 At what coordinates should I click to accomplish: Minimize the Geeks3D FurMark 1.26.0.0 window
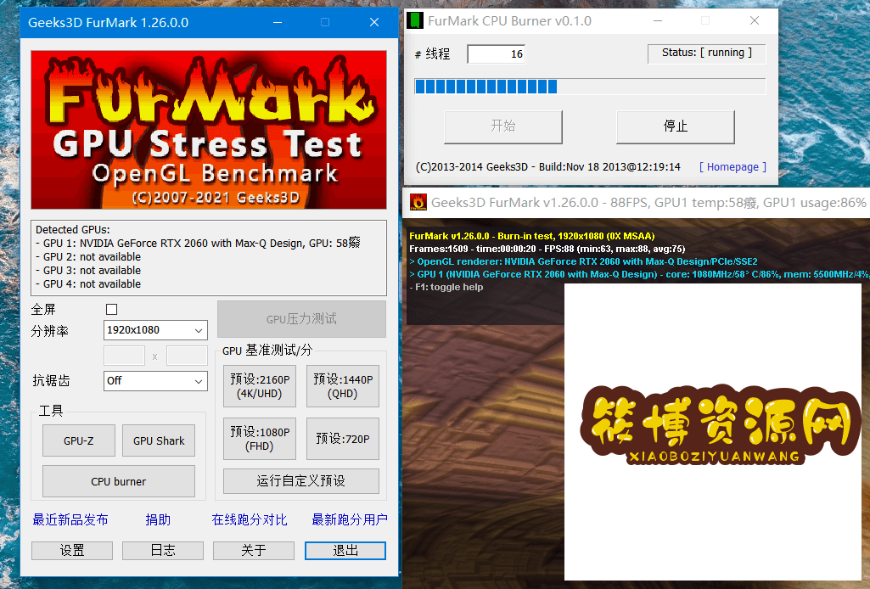(x=278, y=23)
